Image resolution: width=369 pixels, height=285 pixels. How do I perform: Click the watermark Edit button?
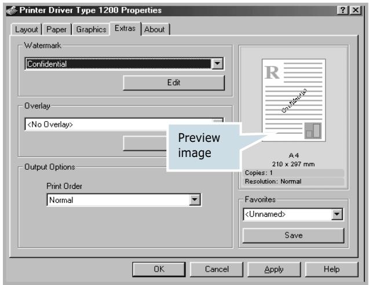pyautogui.click(x=174, y=83)
